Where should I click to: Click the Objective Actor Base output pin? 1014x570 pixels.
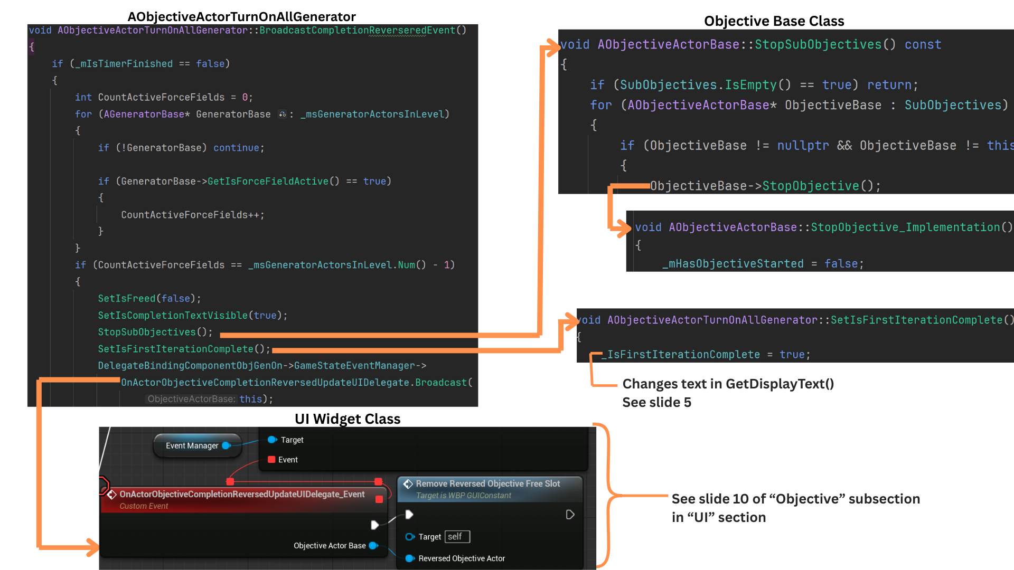(x=373, y=545)
